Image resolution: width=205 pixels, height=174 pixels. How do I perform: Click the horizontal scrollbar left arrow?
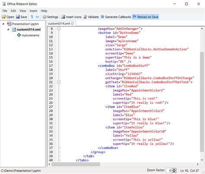pos(49,164)
